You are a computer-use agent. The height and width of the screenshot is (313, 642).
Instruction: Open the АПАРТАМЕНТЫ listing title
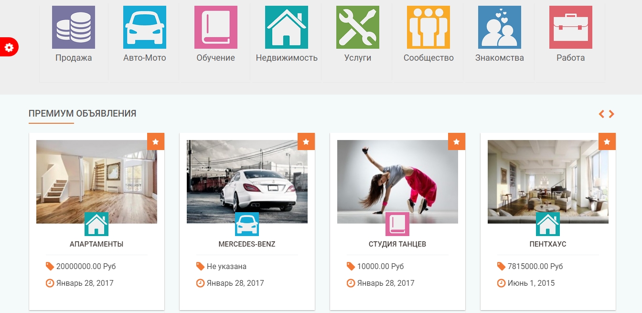(96, 244)
